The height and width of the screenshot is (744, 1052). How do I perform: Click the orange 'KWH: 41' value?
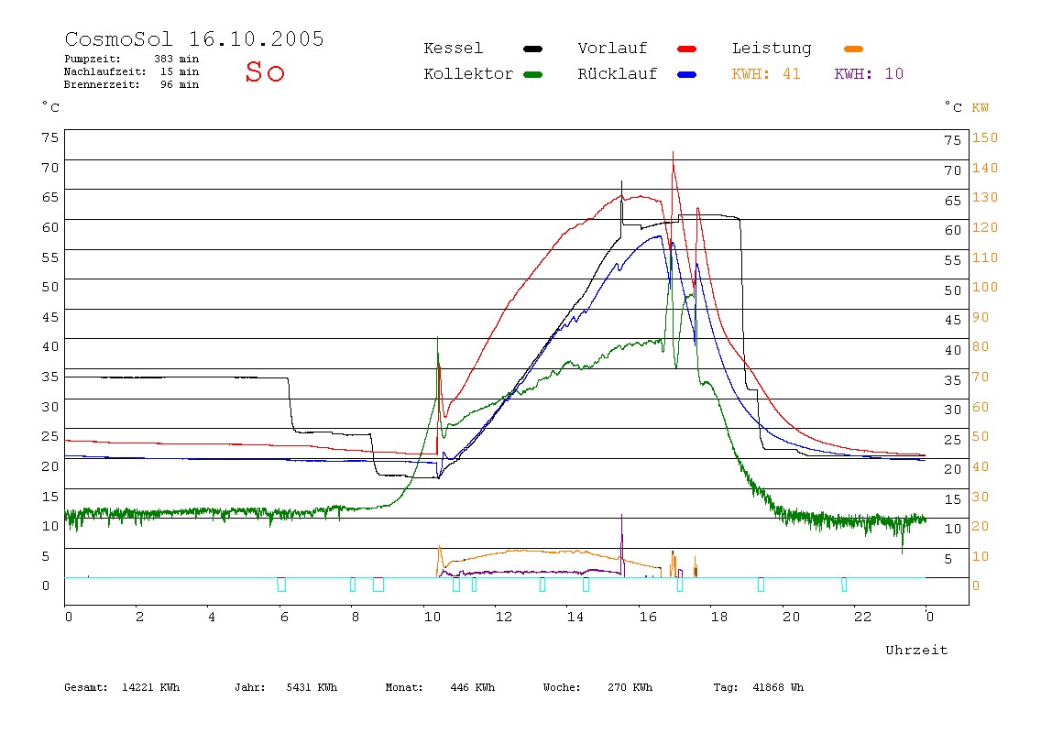tap(766, 74)
